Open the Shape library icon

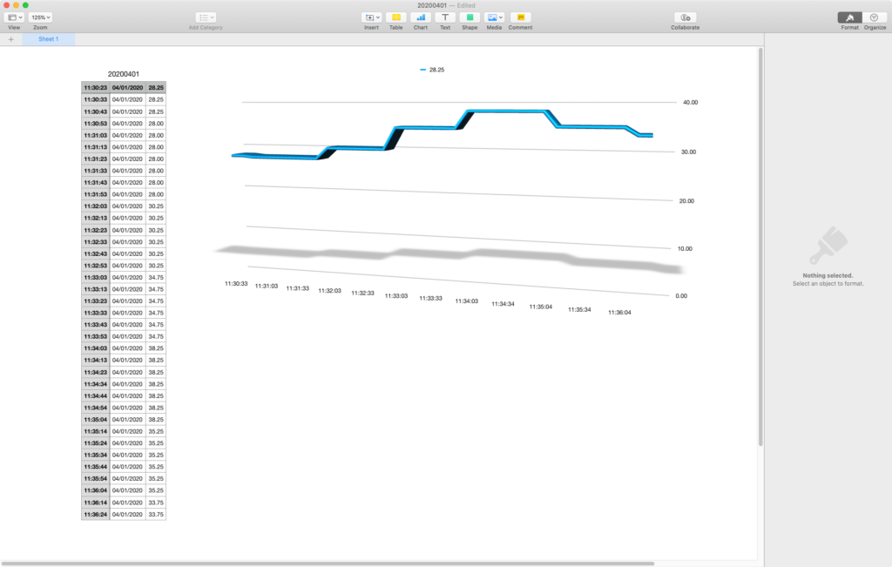tap(470, 17)
